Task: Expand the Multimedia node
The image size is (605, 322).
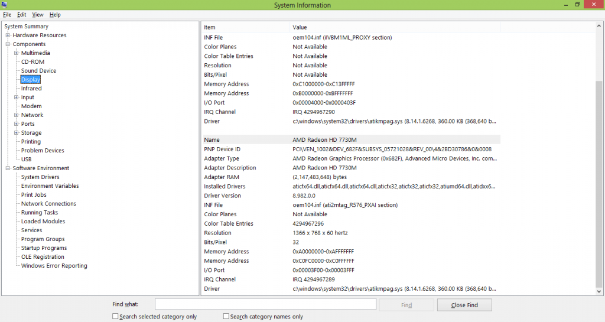Action: pos(16,53)
